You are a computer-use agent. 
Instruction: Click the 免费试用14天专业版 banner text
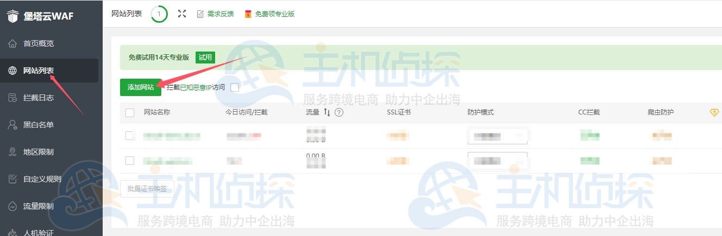pos(159,57)
